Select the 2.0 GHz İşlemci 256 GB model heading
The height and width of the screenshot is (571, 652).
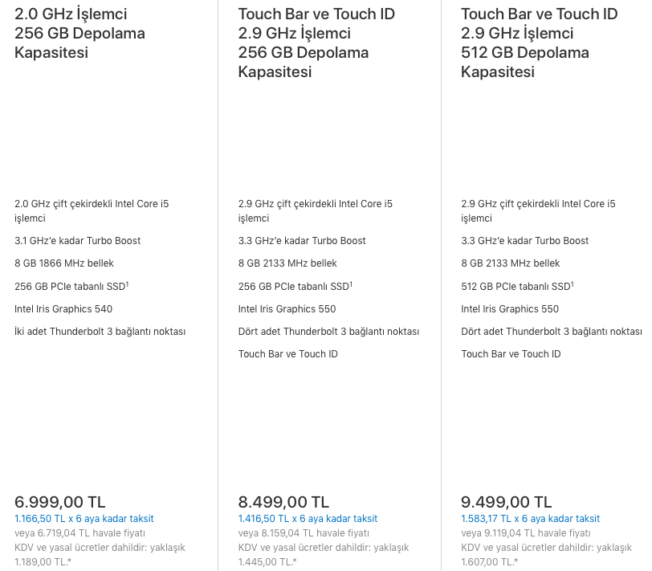pyautogui.click(x=79, y=33)
